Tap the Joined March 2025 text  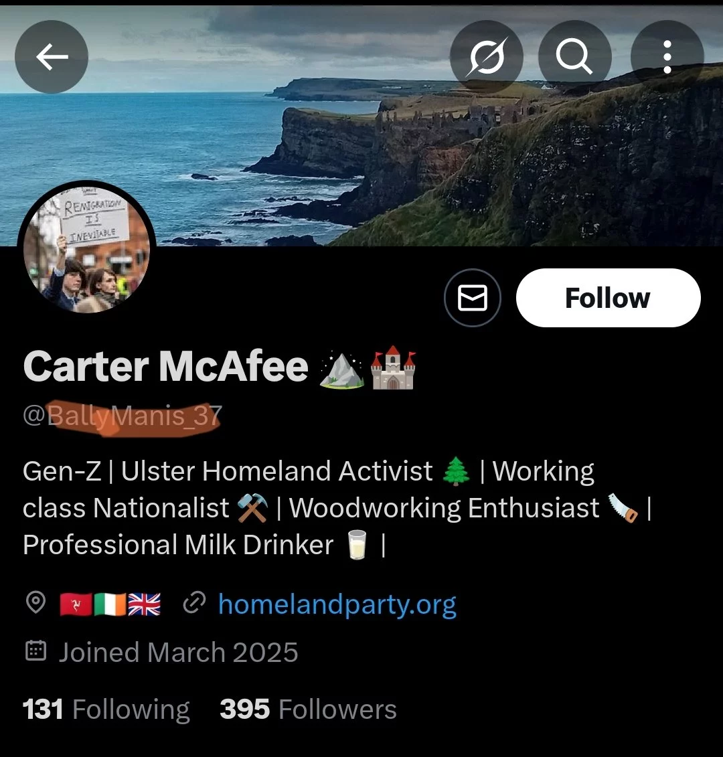178,652
